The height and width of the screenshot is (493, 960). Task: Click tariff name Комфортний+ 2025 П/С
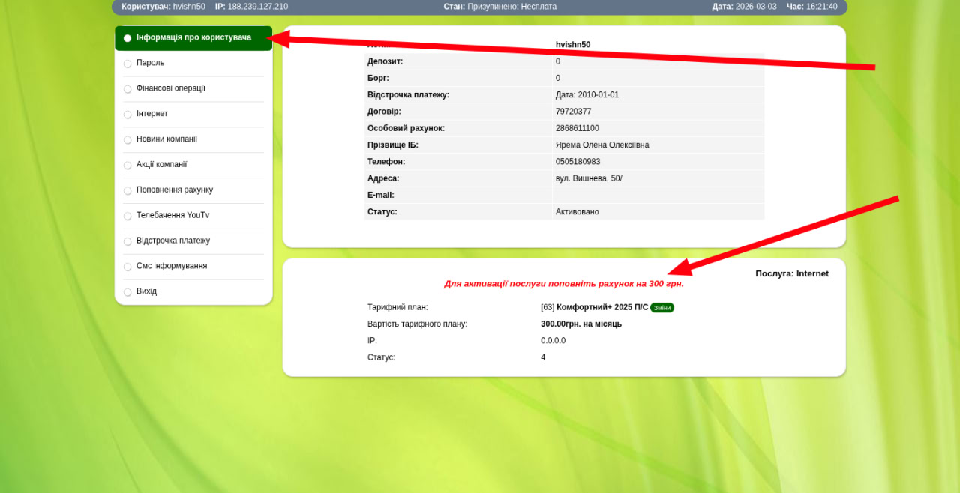coord(602,307)
